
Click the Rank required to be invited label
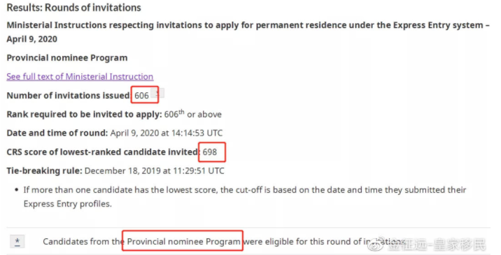pos(85,115)
